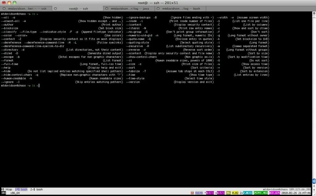This screenshot has height=196, width=316.
Task: Close the 'root@: — ssh' tab
Action: tap(56, 9)
